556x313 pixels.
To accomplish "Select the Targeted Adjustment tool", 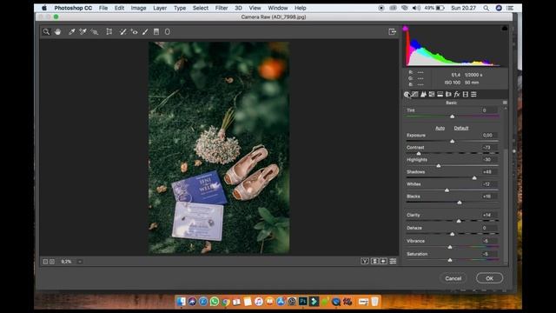I will click(95, 31).
